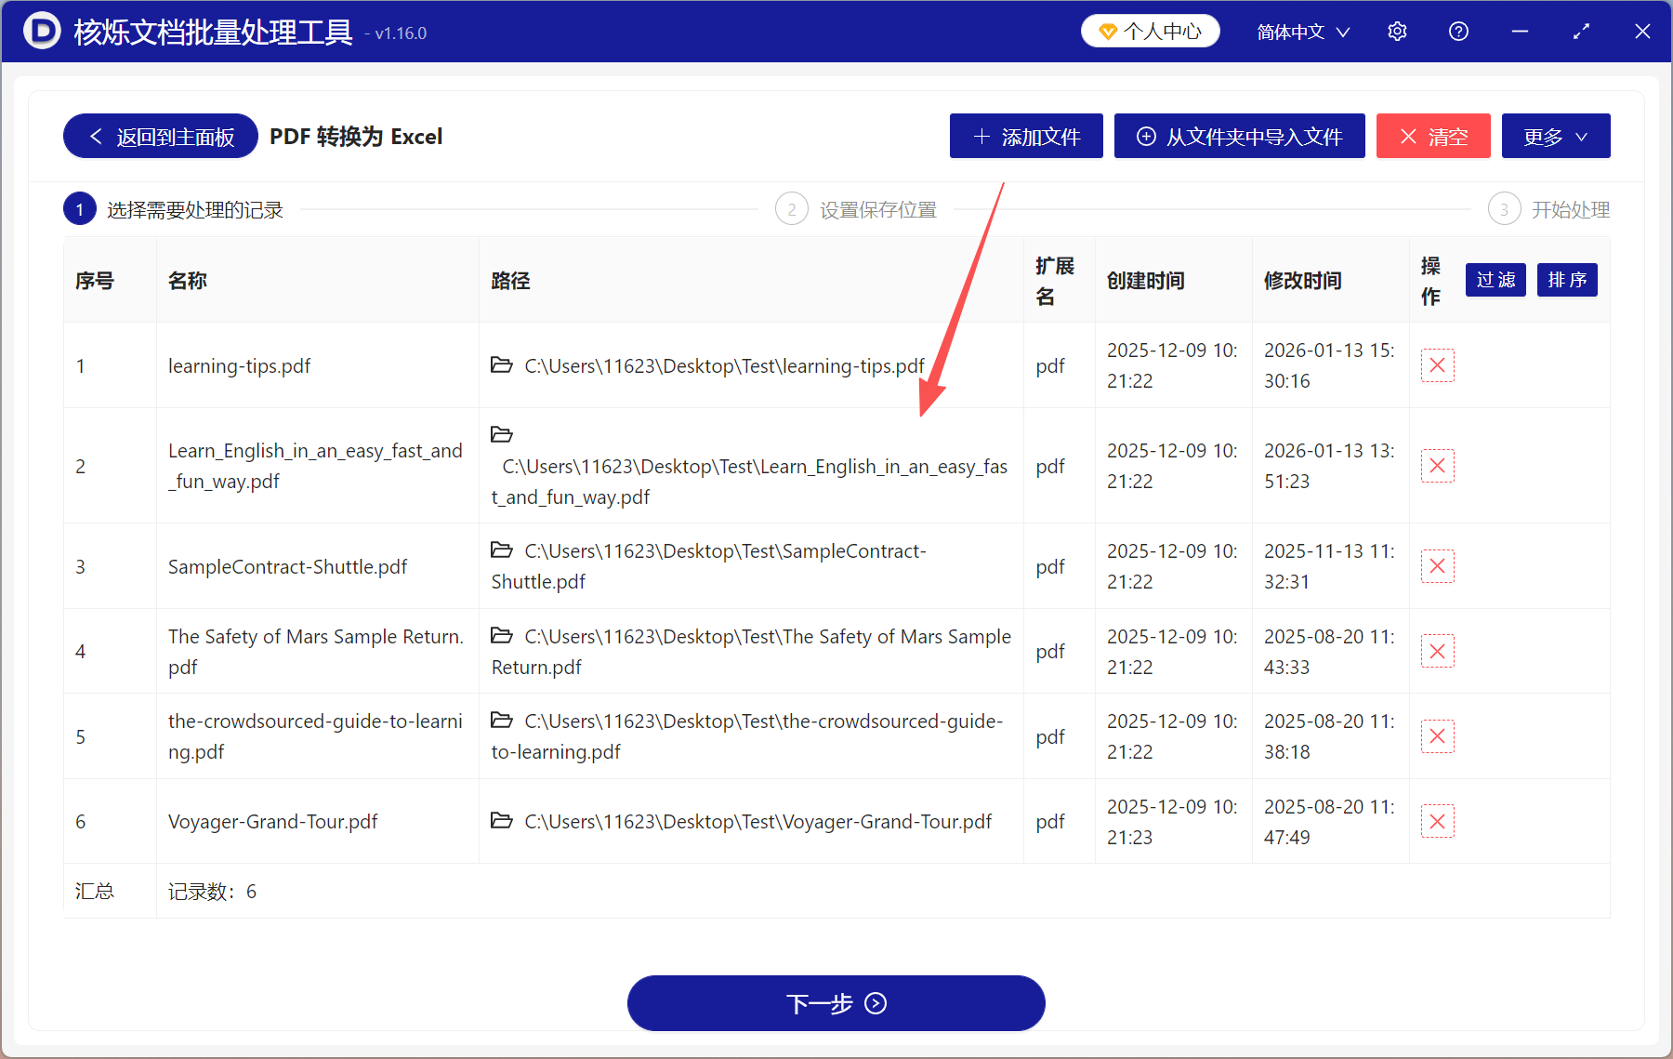Click folder icon next to Voyager-Grand-Tour.pdf path
The height and width of the screenshot is (1059, 1673).
pyautogui.click(x=502, y=821)
